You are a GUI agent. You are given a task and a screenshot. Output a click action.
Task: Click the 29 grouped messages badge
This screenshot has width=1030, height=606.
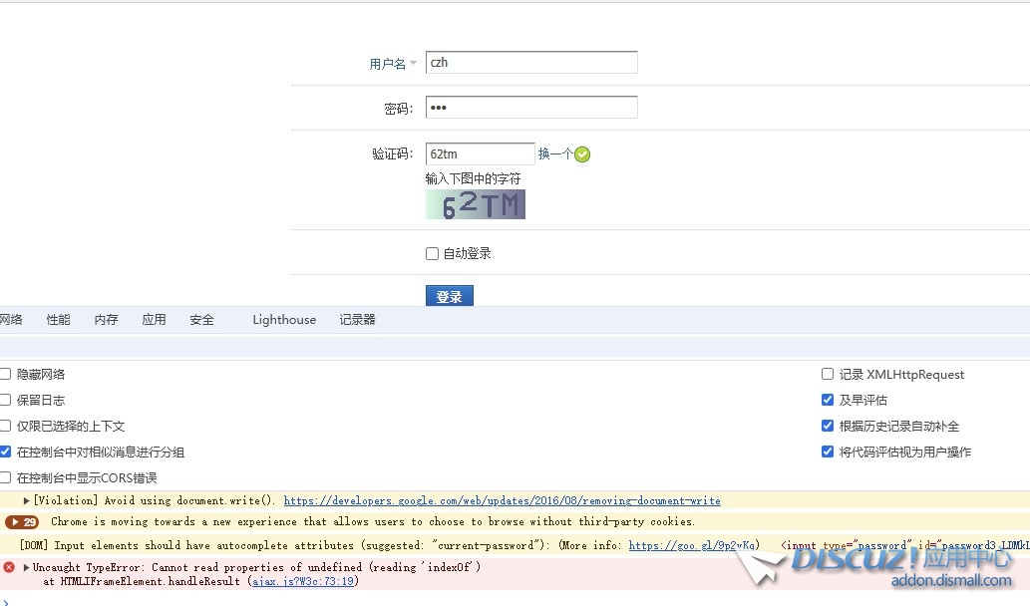pyautogui.click(x=22, y=522)
